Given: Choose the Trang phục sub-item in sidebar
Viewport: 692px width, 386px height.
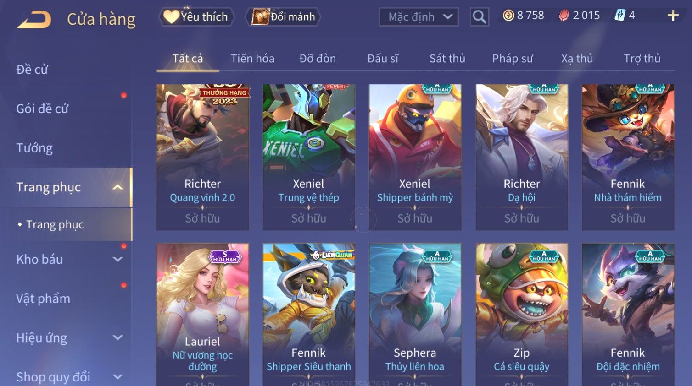Looking at the screenshot, I should point(55,224).
